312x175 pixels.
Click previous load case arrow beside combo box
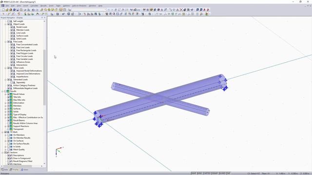coord(109,10)
